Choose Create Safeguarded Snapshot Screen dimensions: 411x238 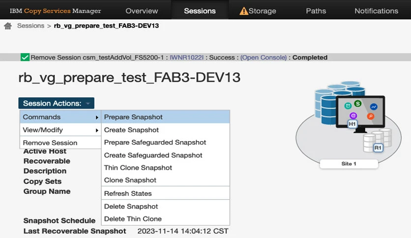[166, 155]
